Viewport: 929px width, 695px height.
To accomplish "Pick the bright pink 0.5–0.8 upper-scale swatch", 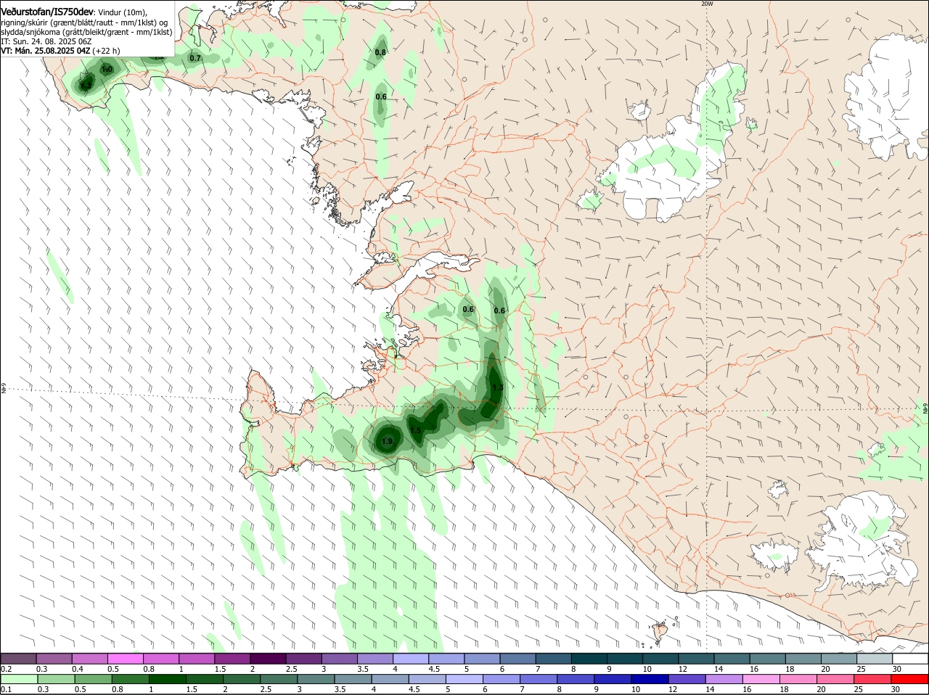I will (125, 659).
